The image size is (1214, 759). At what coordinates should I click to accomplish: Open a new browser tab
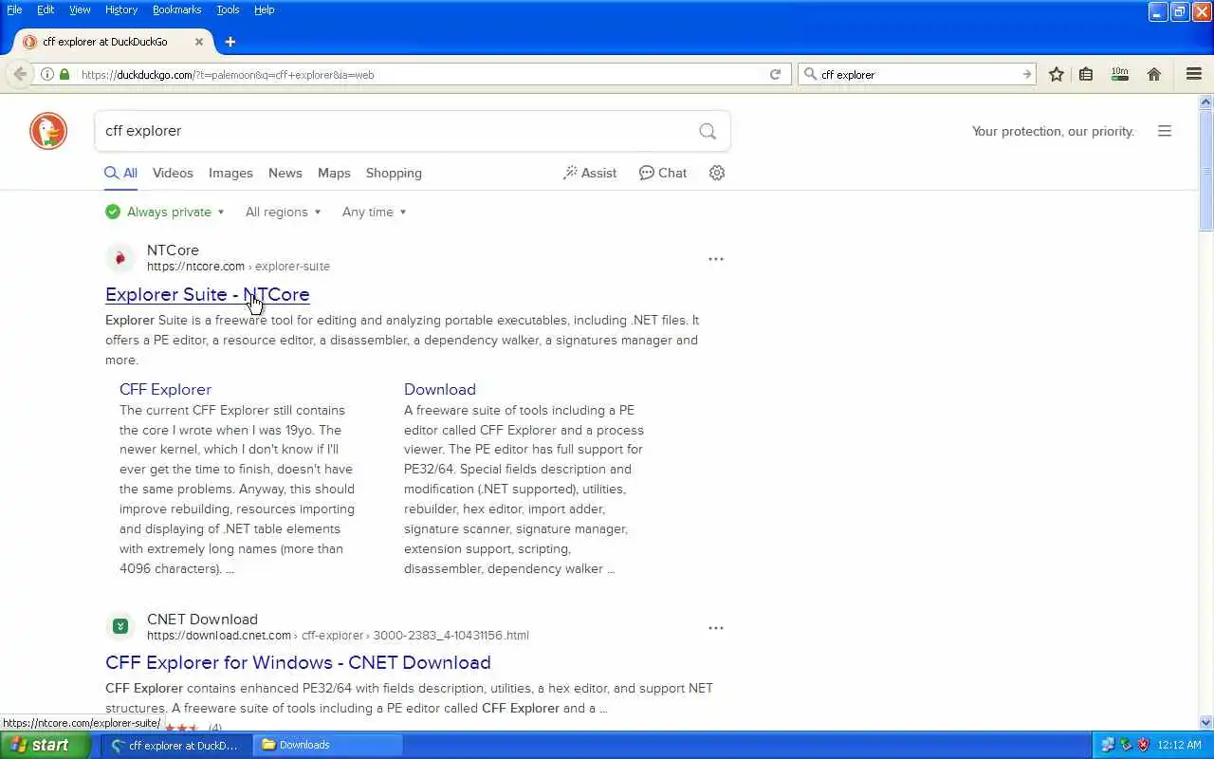point(230,42)
